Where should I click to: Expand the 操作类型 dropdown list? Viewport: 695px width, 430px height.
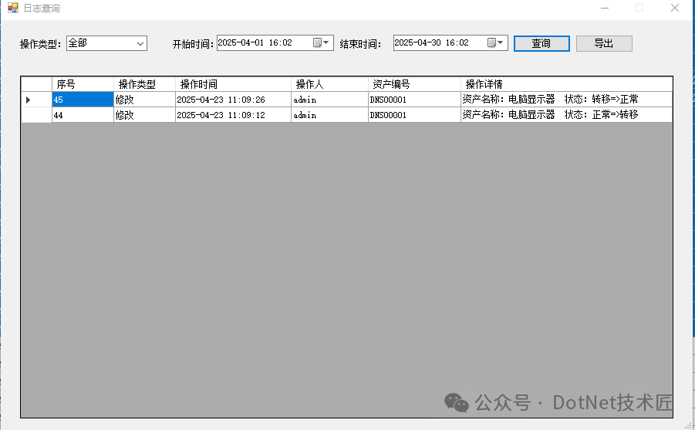coord(140,44)
